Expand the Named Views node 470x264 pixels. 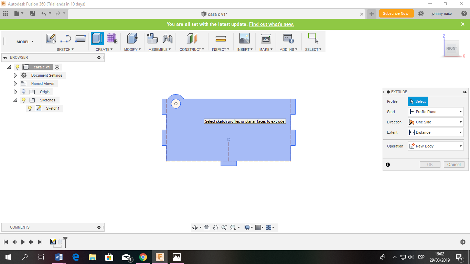[15, 84]
